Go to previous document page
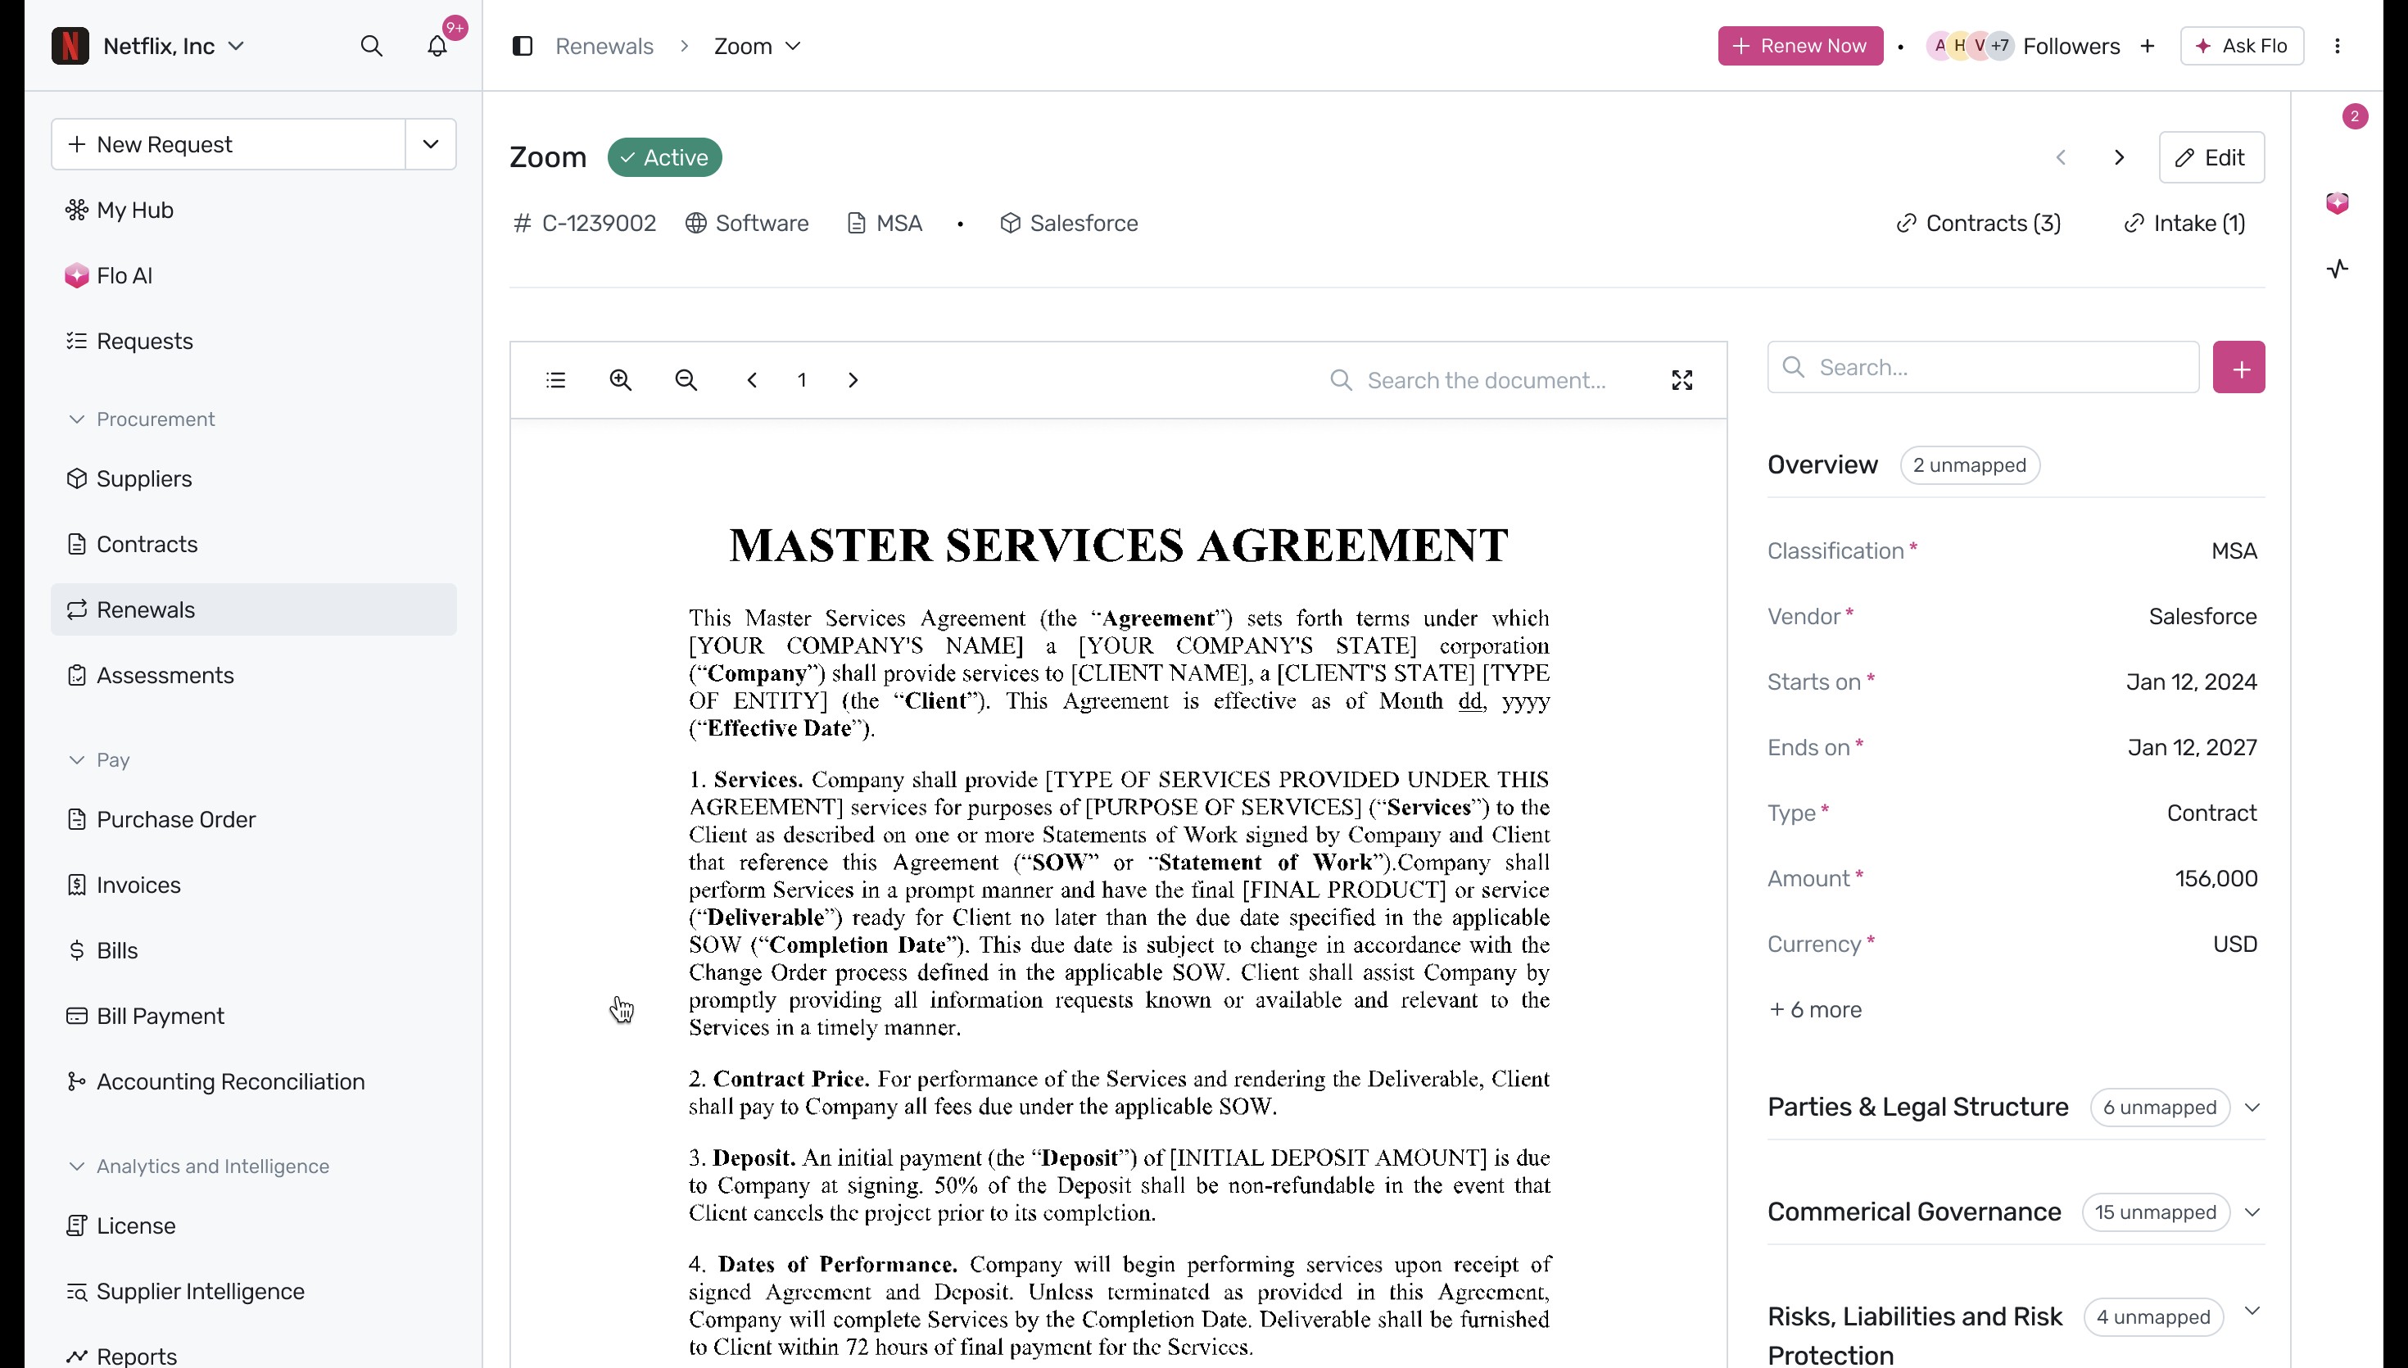The width and height of the screenshot is (2408, 1368). coord(752,379)
